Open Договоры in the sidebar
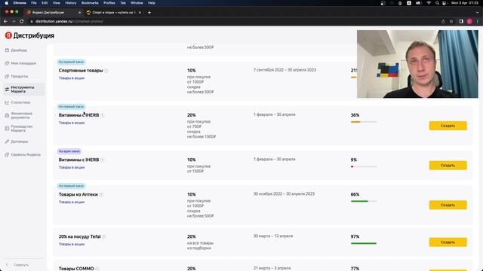This screenshot has width=483, height=271. pyautogui.click(x=17, y=142)
